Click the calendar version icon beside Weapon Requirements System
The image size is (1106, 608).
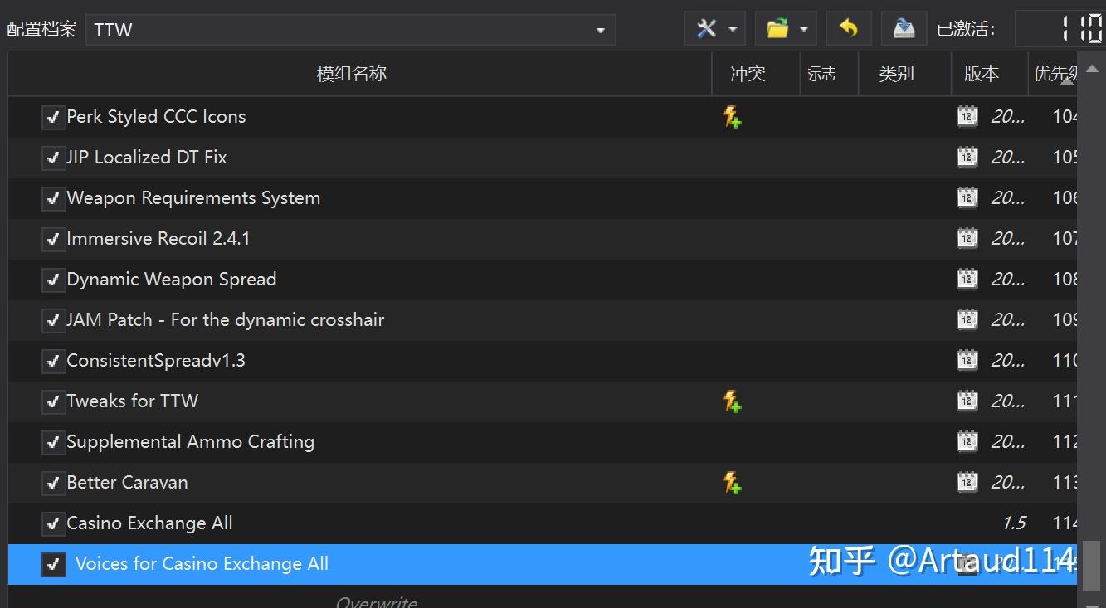pos(967,197)
